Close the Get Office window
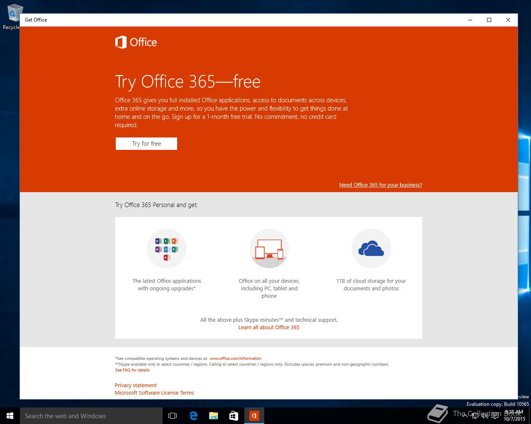Image resolution: width=531 pixels, height=424 pixels. [508, 20]
